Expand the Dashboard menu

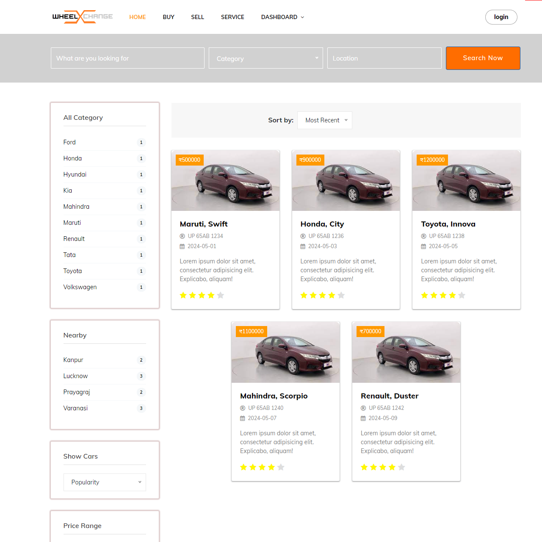(282, 17)
